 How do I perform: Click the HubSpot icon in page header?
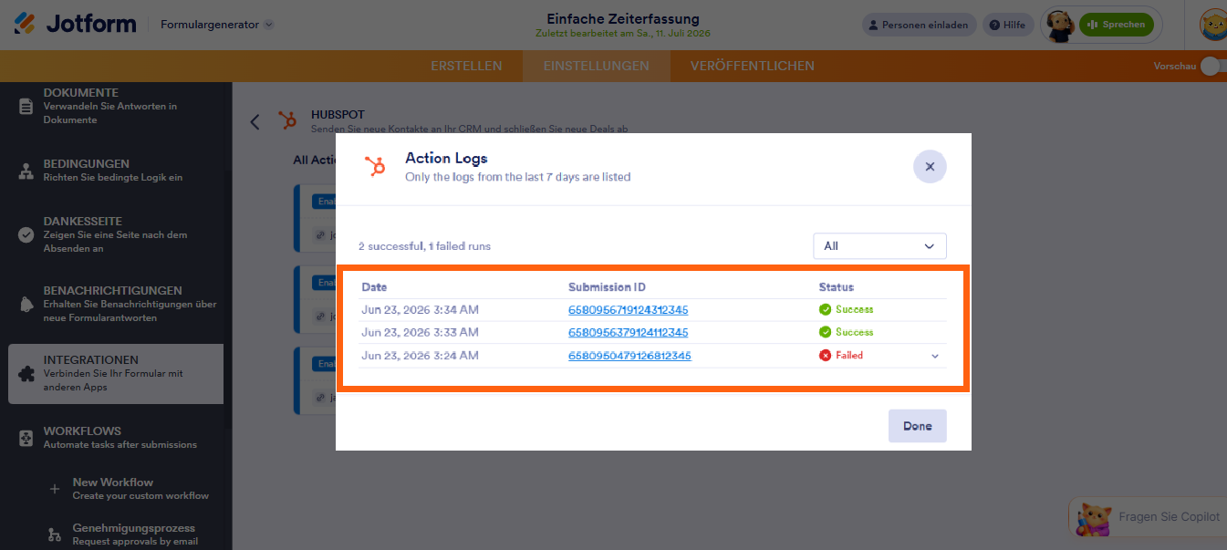click(288, 120)
